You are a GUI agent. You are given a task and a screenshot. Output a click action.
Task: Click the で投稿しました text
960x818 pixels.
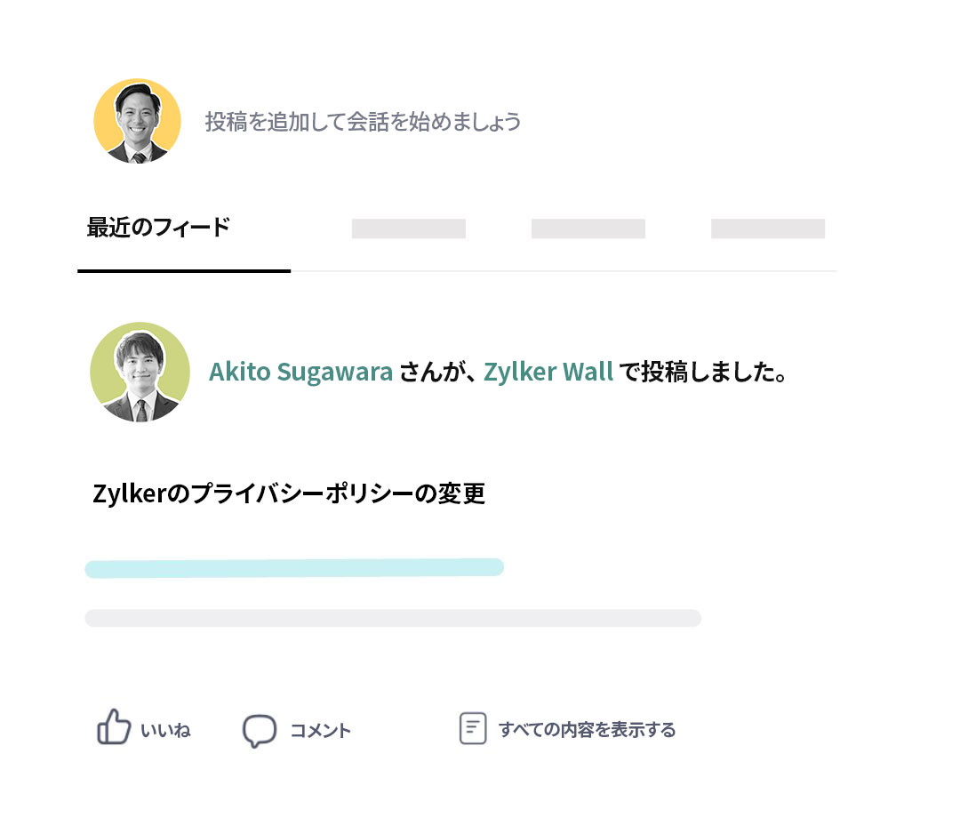pyautogui.click(x=703, y=372)
